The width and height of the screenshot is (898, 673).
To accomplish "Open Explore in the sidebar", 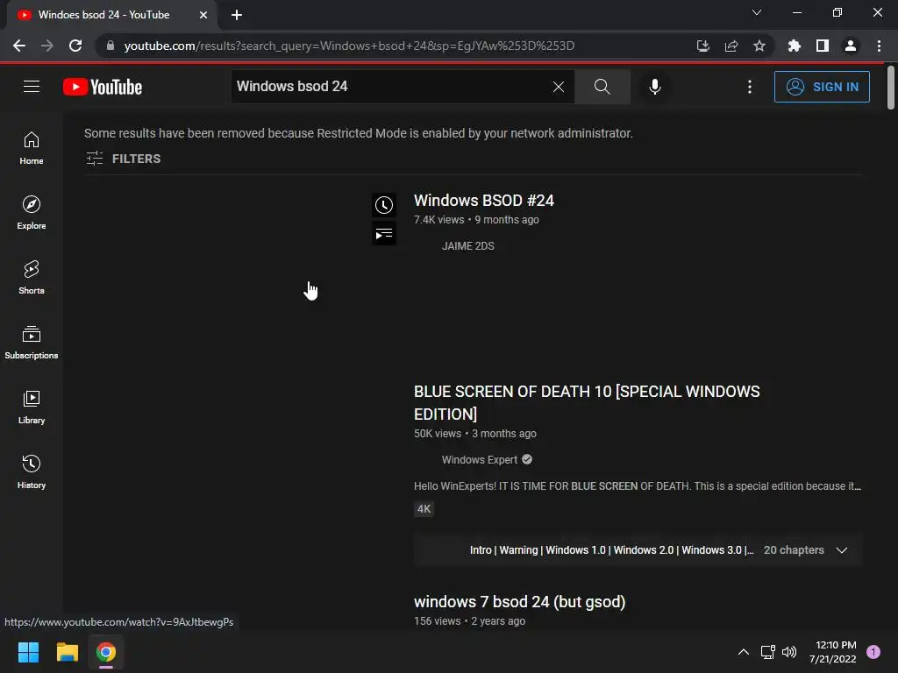I will point(32,212).
